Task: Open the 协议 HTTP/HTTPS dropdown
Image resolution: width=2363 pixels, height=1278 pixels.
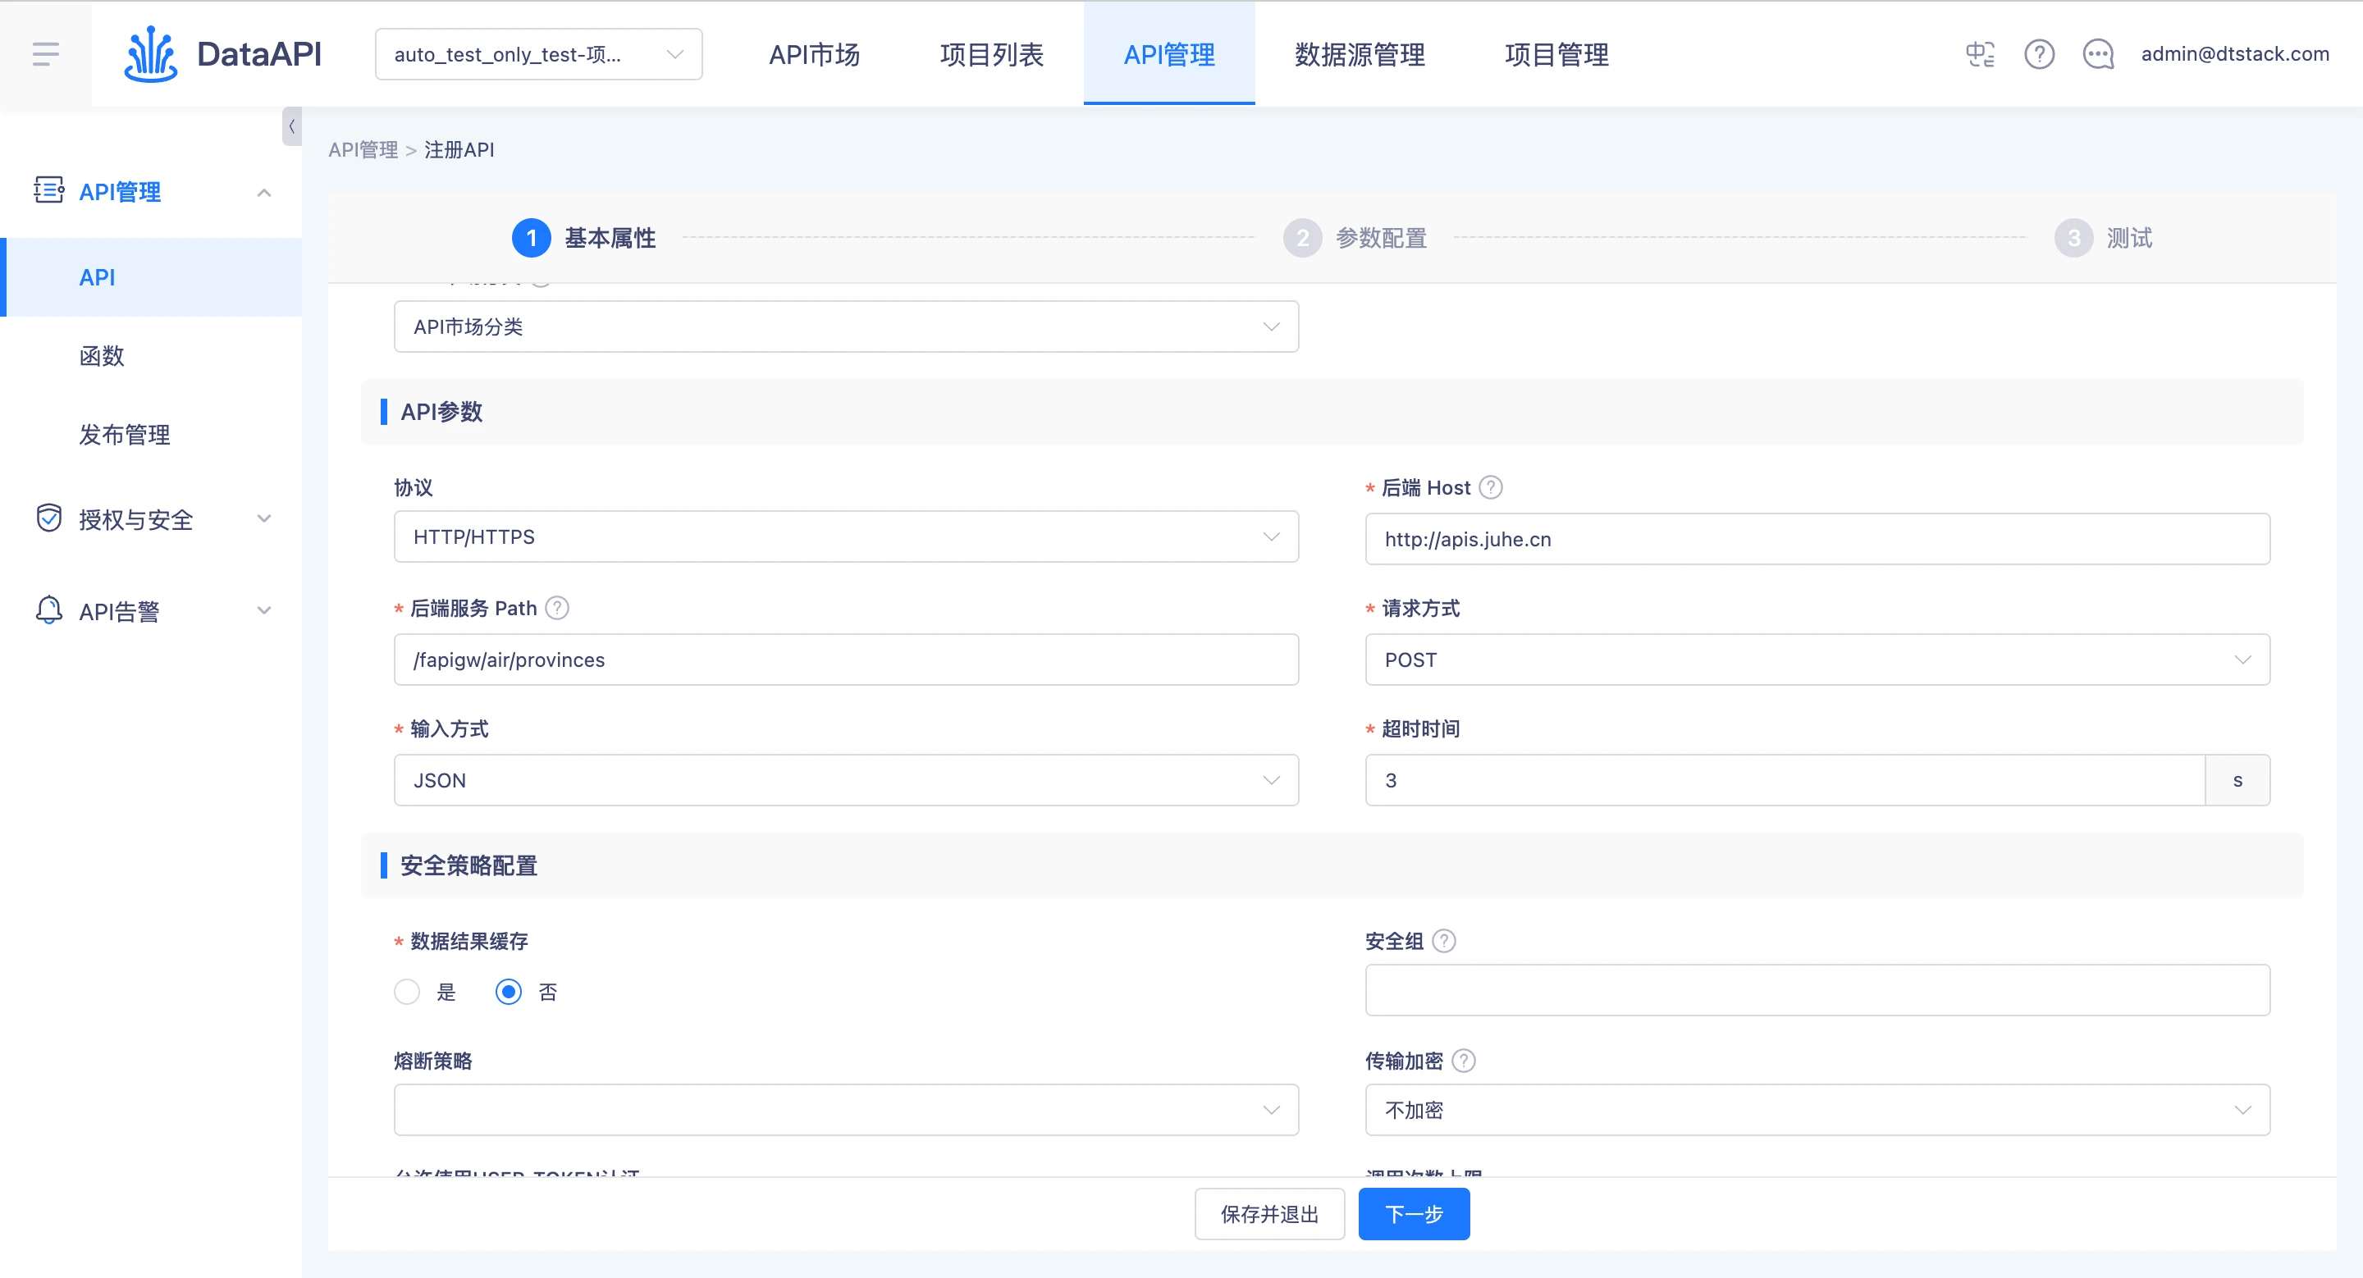Action: click(x=846, y=536)
